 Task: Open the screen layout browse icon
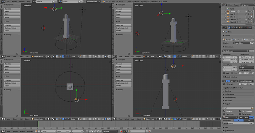[x=34, y=1]
